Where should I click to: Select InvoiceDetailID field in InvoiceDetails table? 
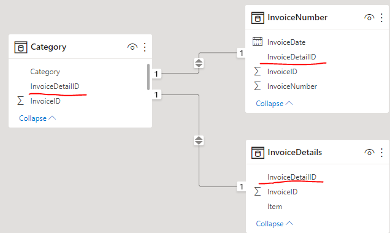pyautogui.click(x=292, y=177)
